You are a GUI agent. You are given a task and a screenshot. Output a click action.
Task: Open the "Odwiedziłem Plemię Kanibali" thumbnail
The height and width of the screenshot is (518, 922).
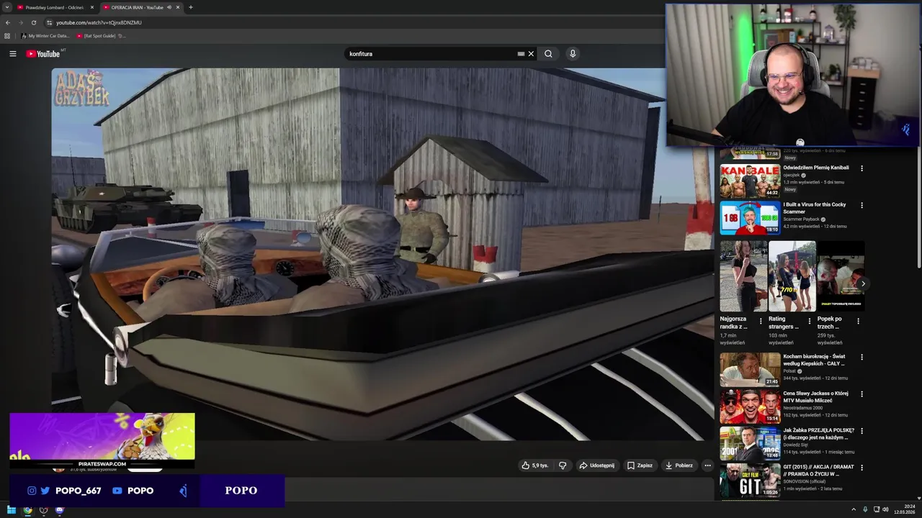tap(750, 181)
